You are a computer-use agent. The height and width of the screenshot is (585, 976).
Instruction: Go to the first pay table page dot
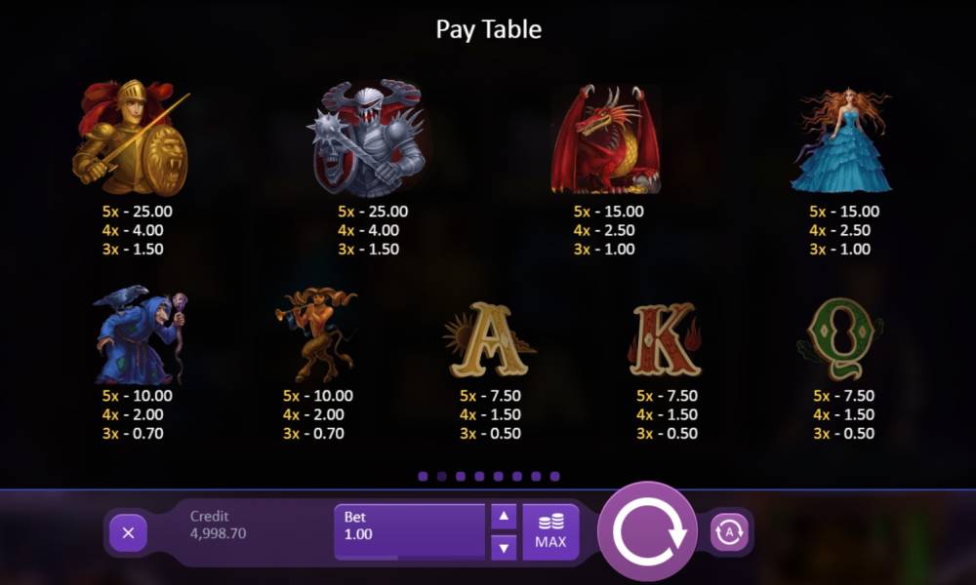point(424,476)
